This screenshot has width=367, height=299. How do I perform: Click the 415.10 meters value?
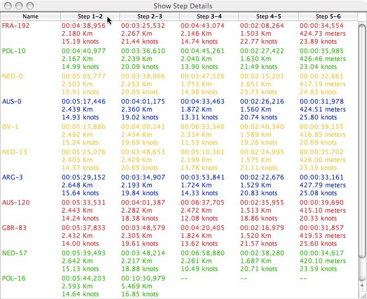[x=323, y=211]
